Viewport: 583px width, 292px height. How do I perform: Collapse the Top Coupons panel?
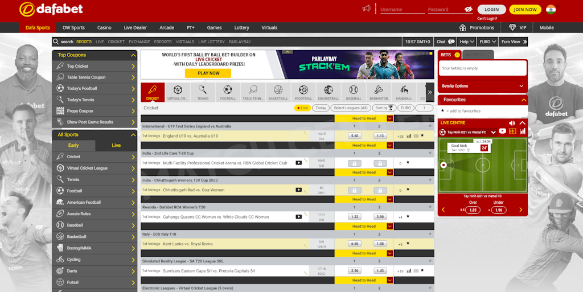click(133, 55)
